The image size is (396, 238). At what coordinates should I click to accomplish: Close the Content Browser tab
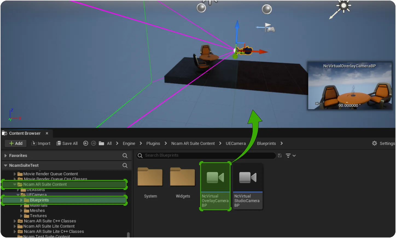pos(47,133)
